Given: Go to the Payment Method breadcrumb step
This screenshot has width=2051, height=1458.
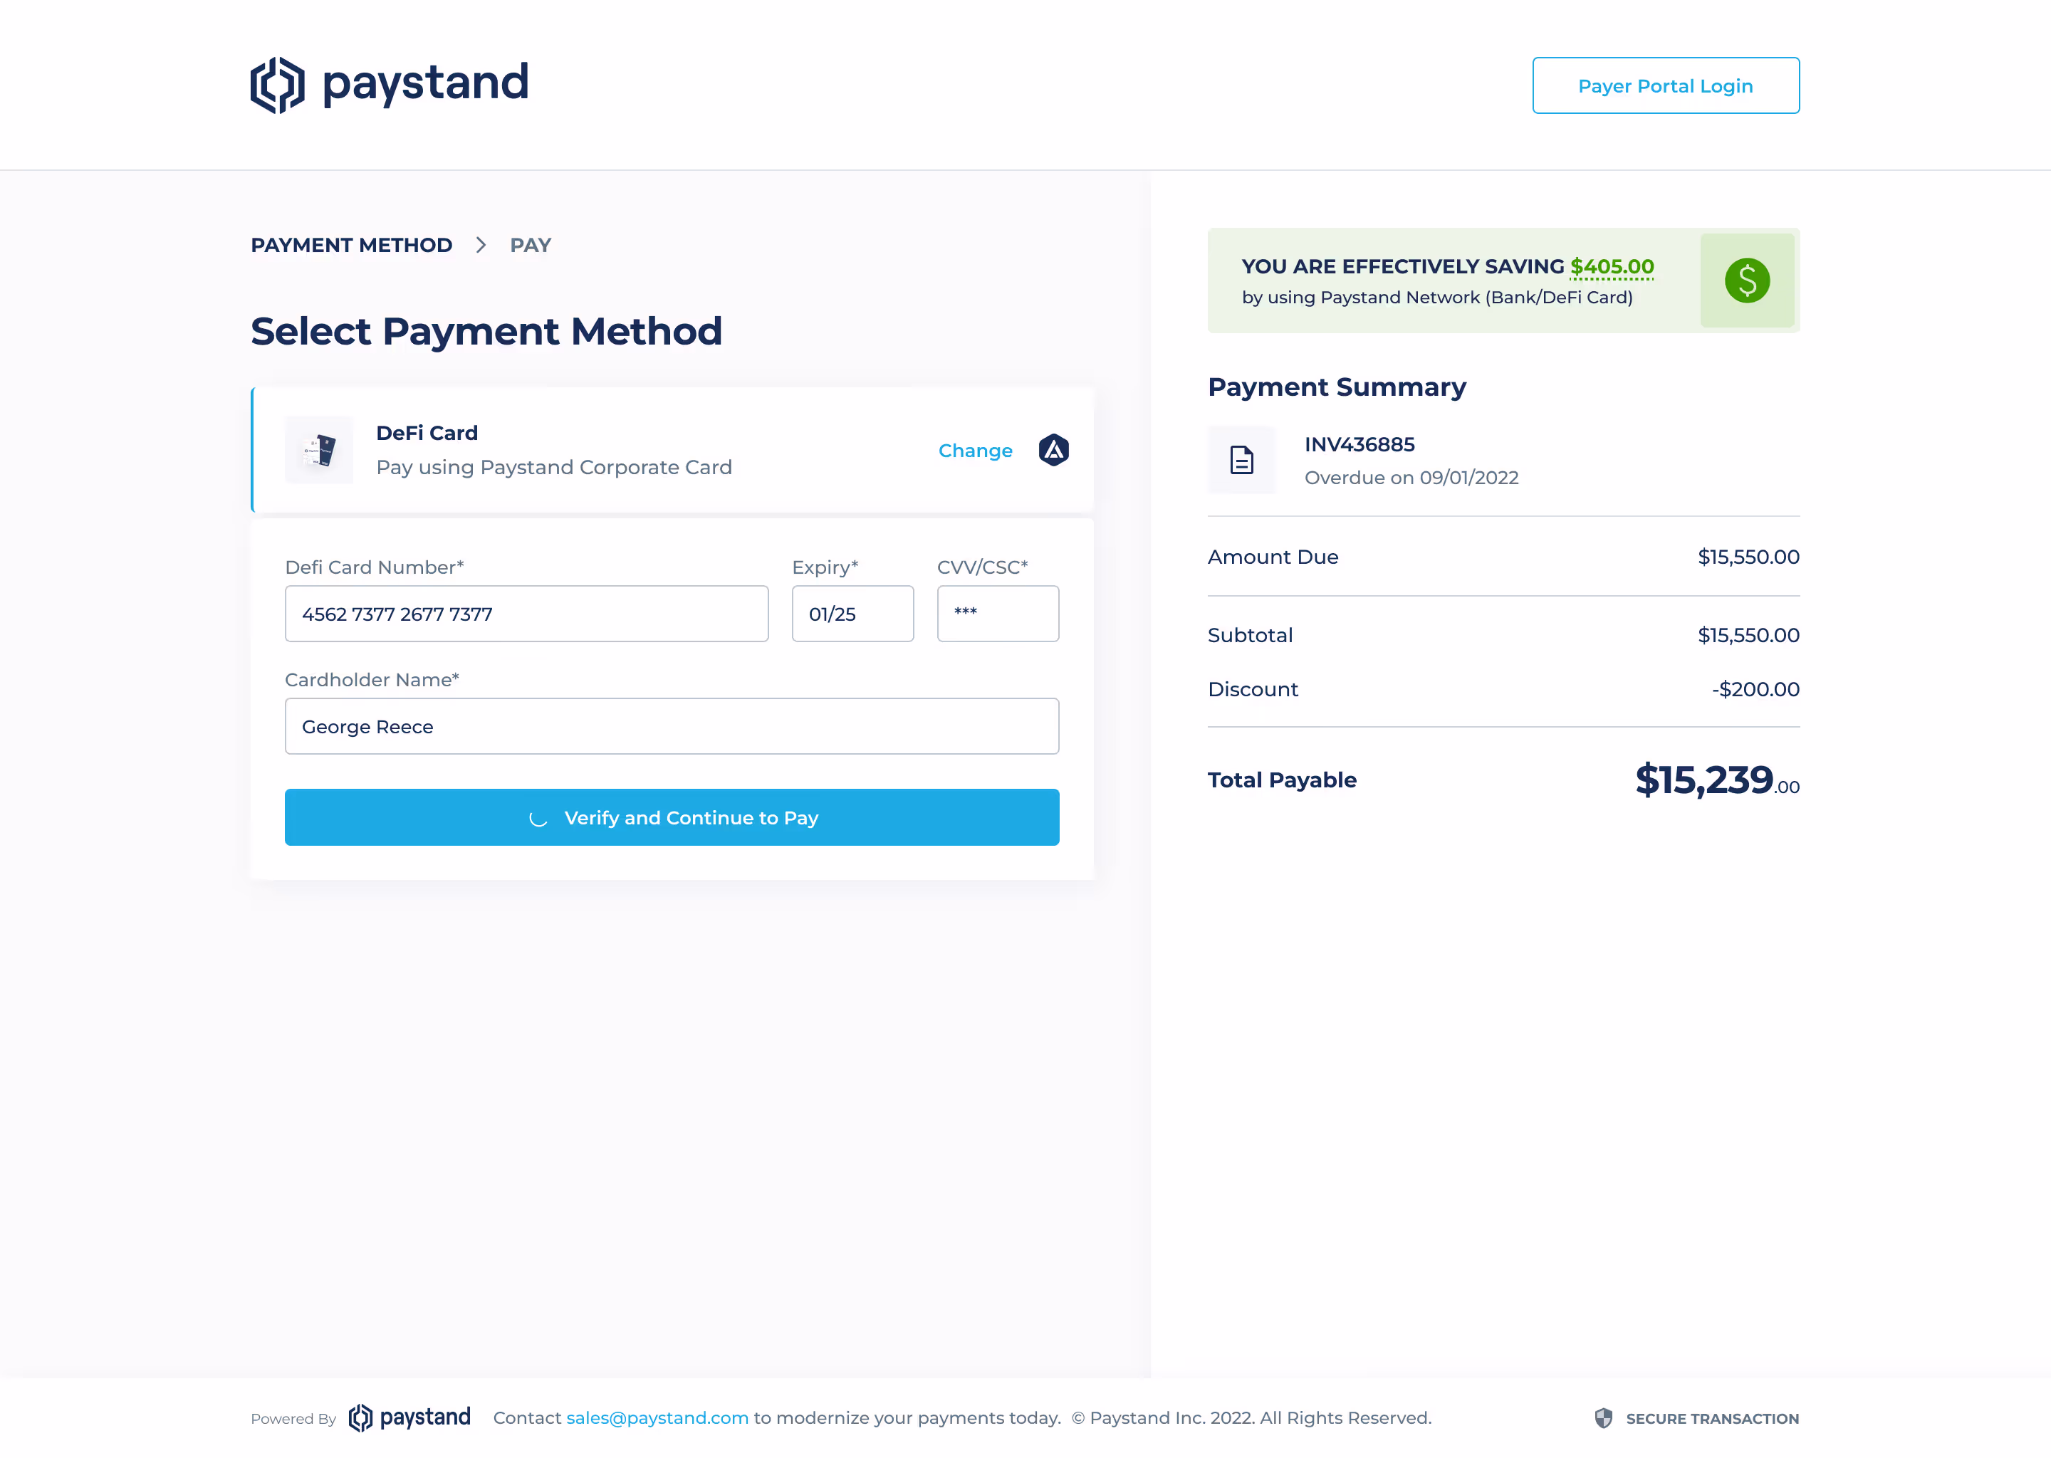Looking at the screenshot, I should tap(351, 245).
